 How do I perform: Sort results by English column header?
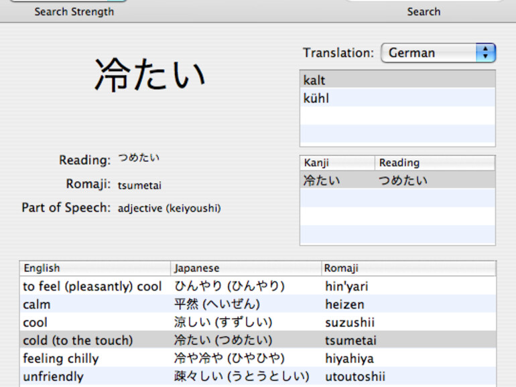(x=94, y=268)
